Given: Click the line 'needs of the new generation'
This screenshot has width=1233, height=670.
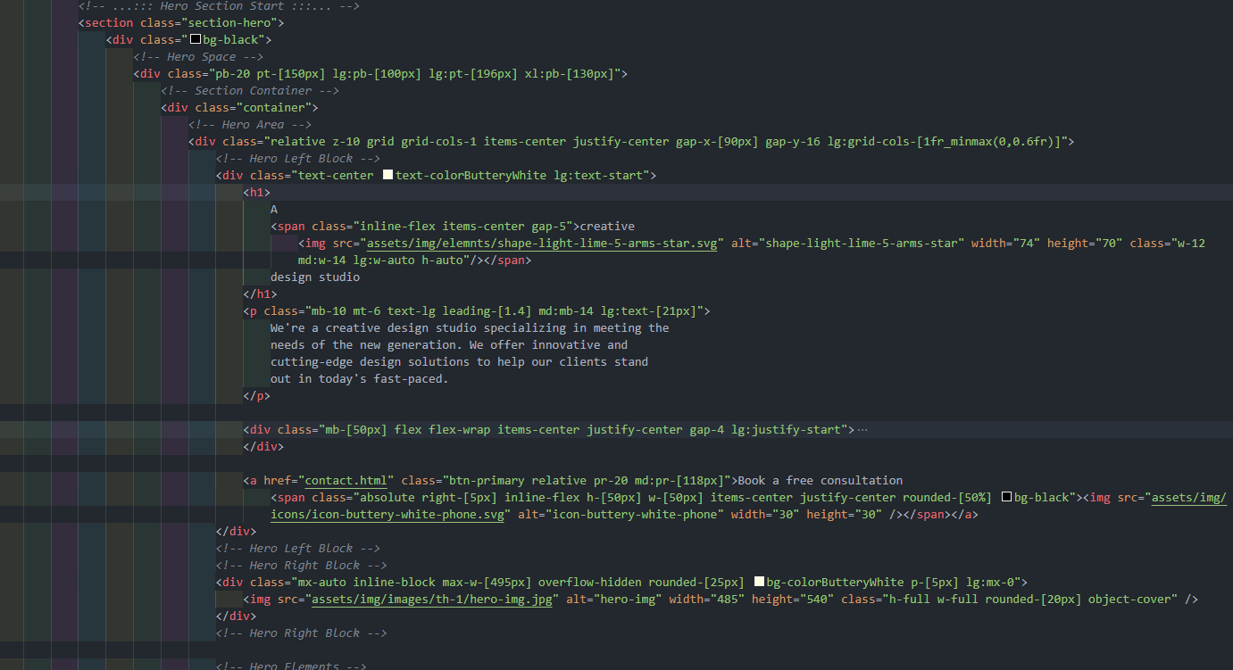Looking at the screenshot, I should pos(449,345).
